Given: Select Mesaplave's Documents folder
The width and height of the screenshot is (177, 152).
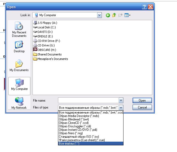Looking at the screenshot, I should click(x=51, y=59).
